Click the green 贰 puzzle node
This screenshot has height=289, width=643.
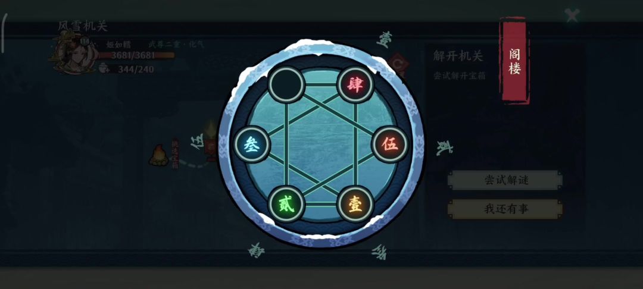[286, 204]
